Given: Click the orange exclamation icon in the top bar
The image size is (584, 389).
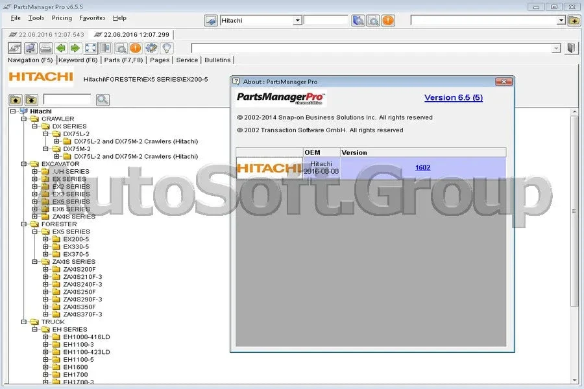Looking at the screenshot, I should (x=388, y=21).
